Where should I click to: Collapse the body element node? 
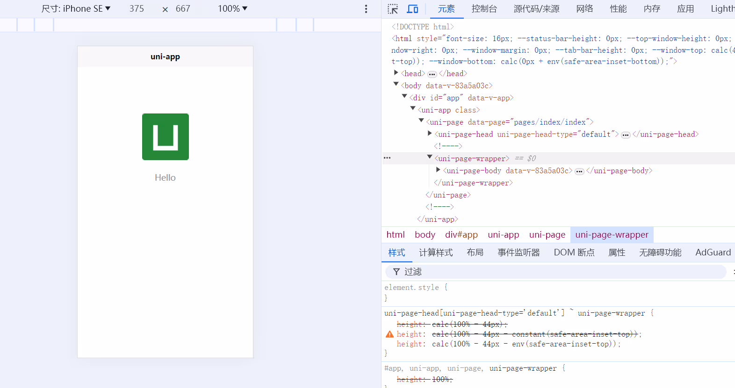coord(396,84)
